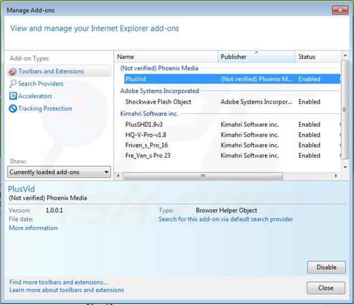
Task: Close the Manage Add-ons window with X
Action: tap(340, 10)
